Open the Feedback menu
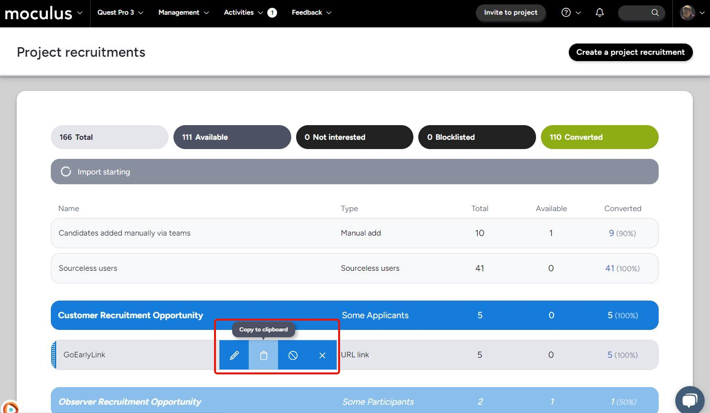The height and width of the screenshot is (413, 710). [x=311, y=13]
